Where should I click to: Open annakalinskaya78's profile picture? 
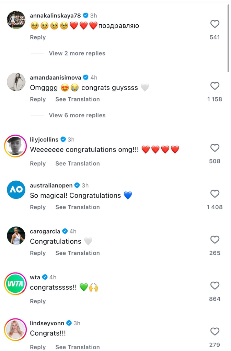16,20
